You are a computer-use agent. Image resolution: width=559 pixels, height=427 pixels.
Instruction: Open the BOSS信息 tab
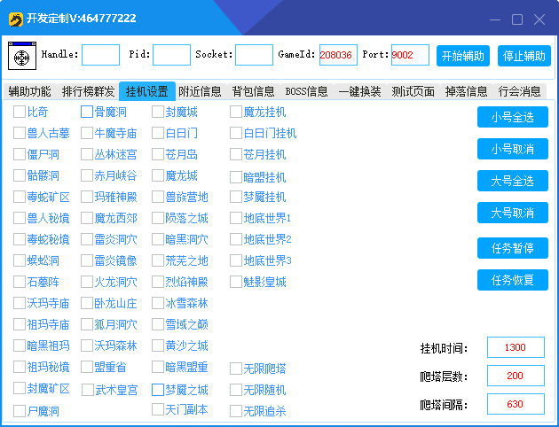click(x=306, y=91)
